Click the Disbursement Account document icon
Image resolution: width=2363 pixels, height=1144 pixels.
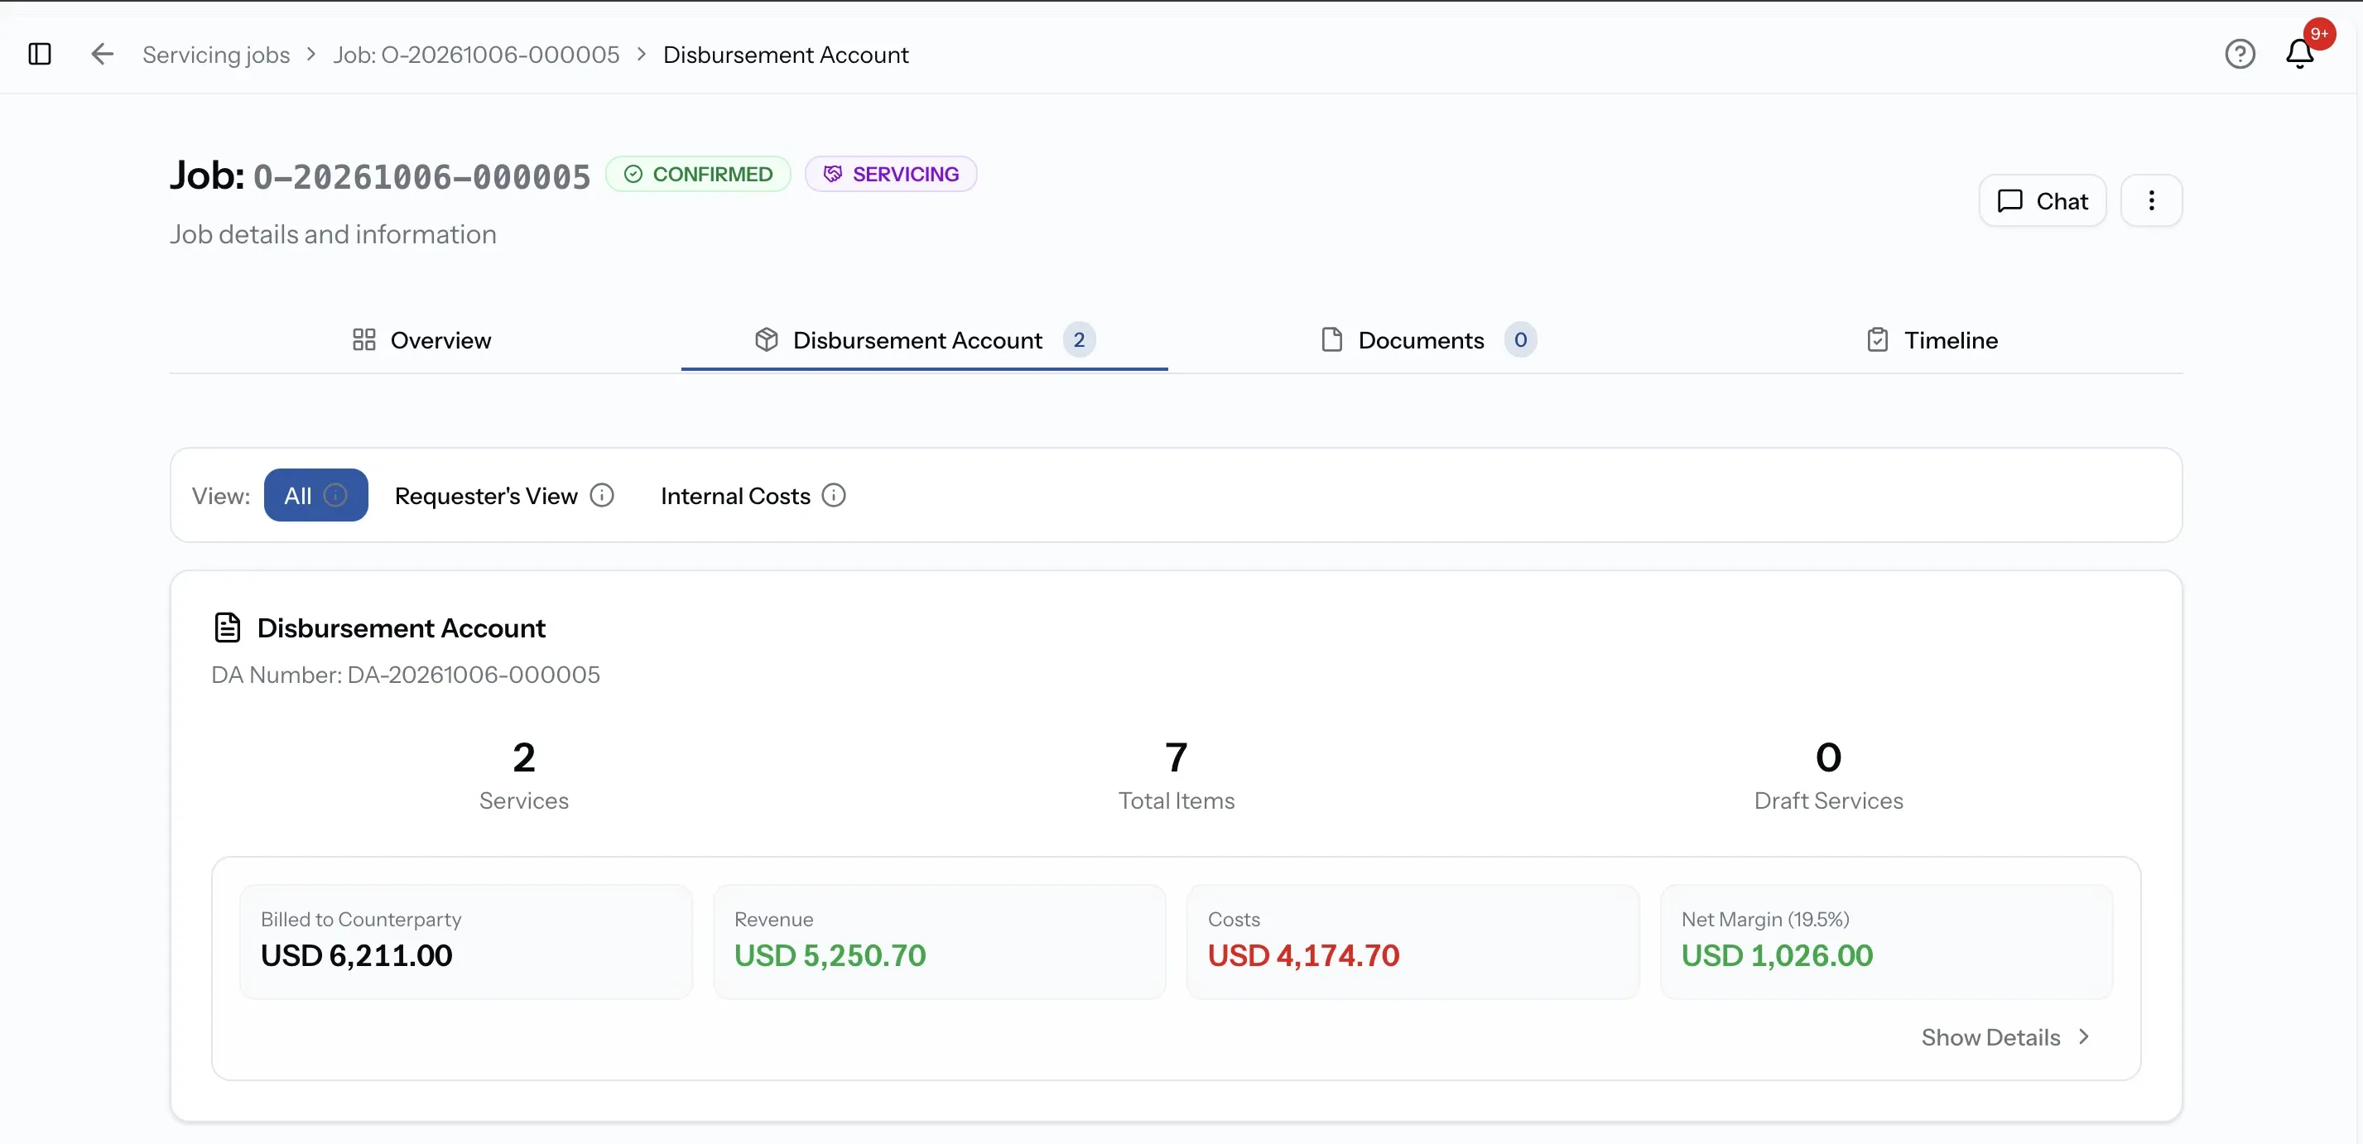point(227,627)
